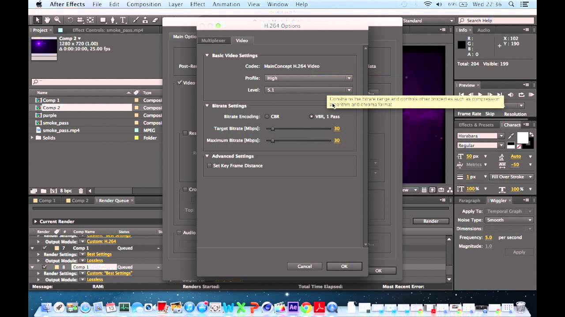Open the Profile dropdown set to High
565x317 pixels.
pyautogui.click(x=309, y=78)
